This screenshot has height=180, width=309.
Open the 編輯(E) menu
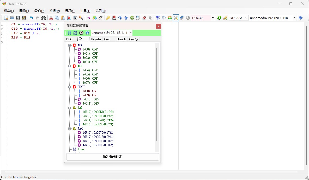[x=24, y=11]
